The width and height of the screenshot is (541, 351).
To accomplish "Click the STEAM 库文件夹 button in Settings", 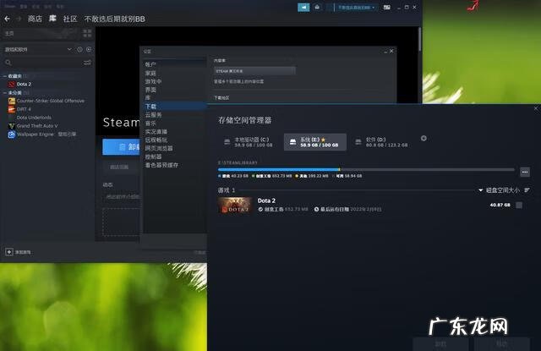I will [x=254, y=71].
